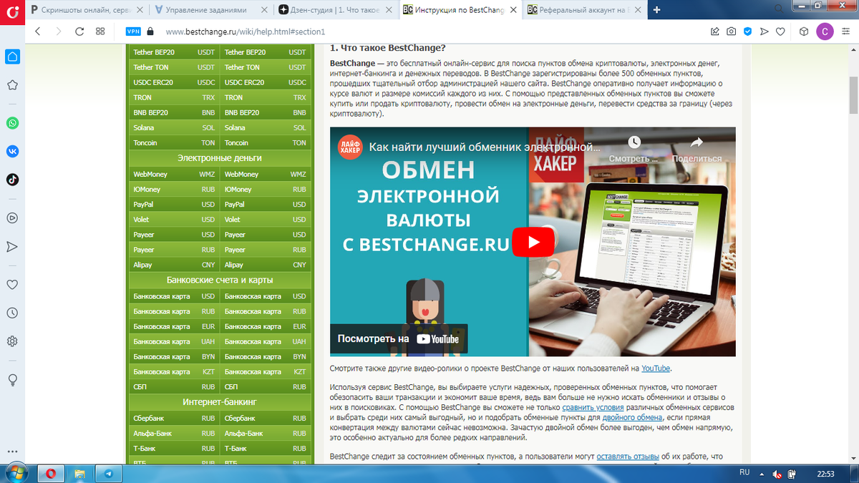Click the muted volume tray icon
This screenshot has height=483, width=859.
777,474
